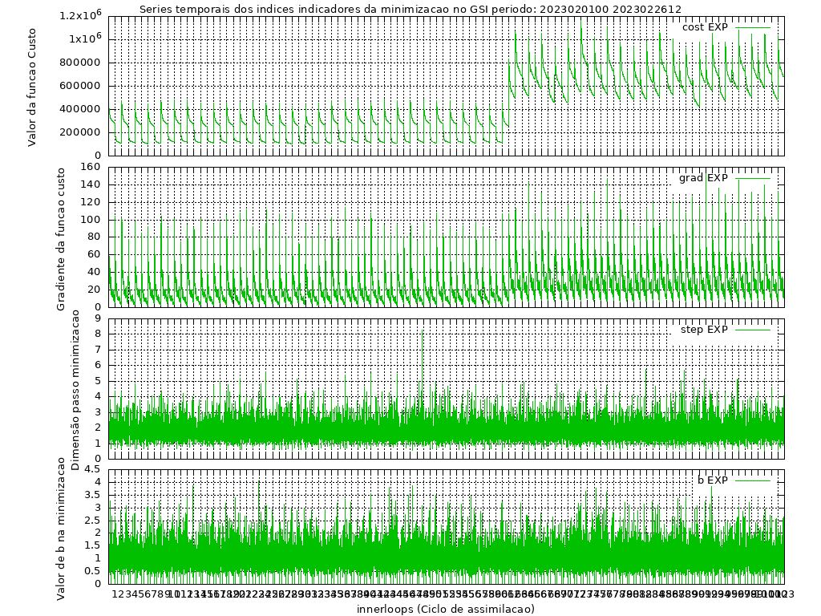Select the "b EXP" legend label
Image resolution: width=821 pixels, height=616 pixels.
[712, 480]
